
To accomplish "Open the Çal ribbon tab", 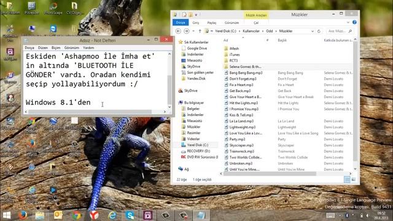I will pos(256,23).
